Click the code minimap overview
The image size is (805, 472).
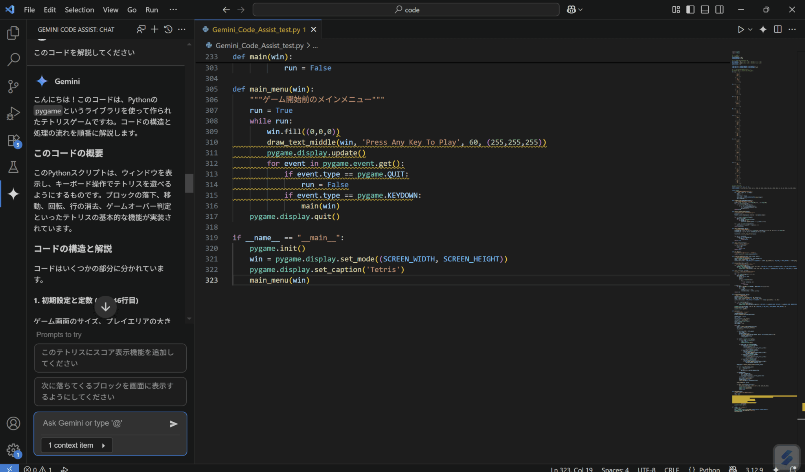click(764, 232)
